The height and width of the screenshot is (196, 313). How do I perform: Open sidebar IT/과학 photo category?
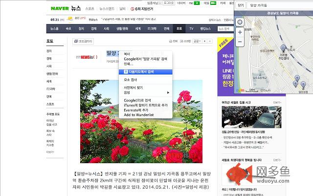point(51,89)
